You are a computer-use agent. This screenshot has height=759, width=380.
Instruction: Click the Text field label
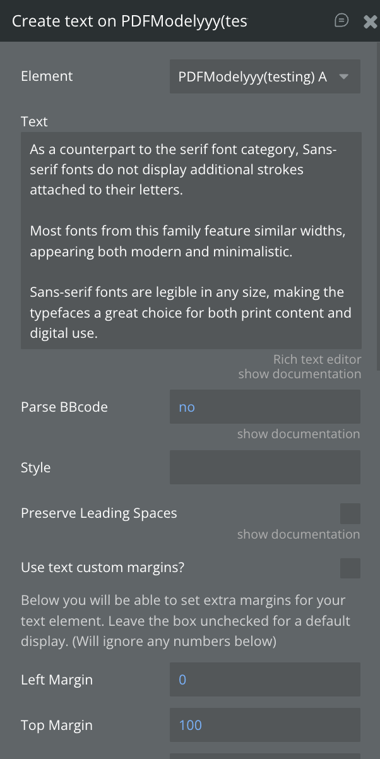click(x=34, y=121)
